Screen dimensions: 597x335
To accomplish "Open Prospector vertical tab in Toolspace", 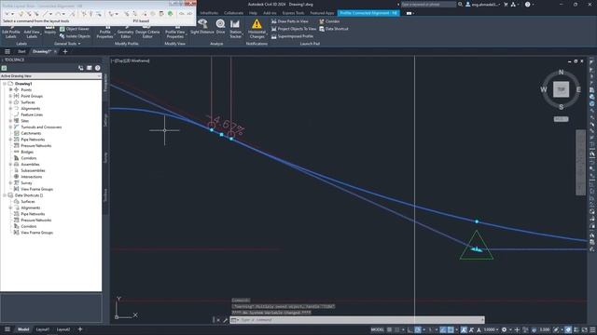I will coord(105,82).
